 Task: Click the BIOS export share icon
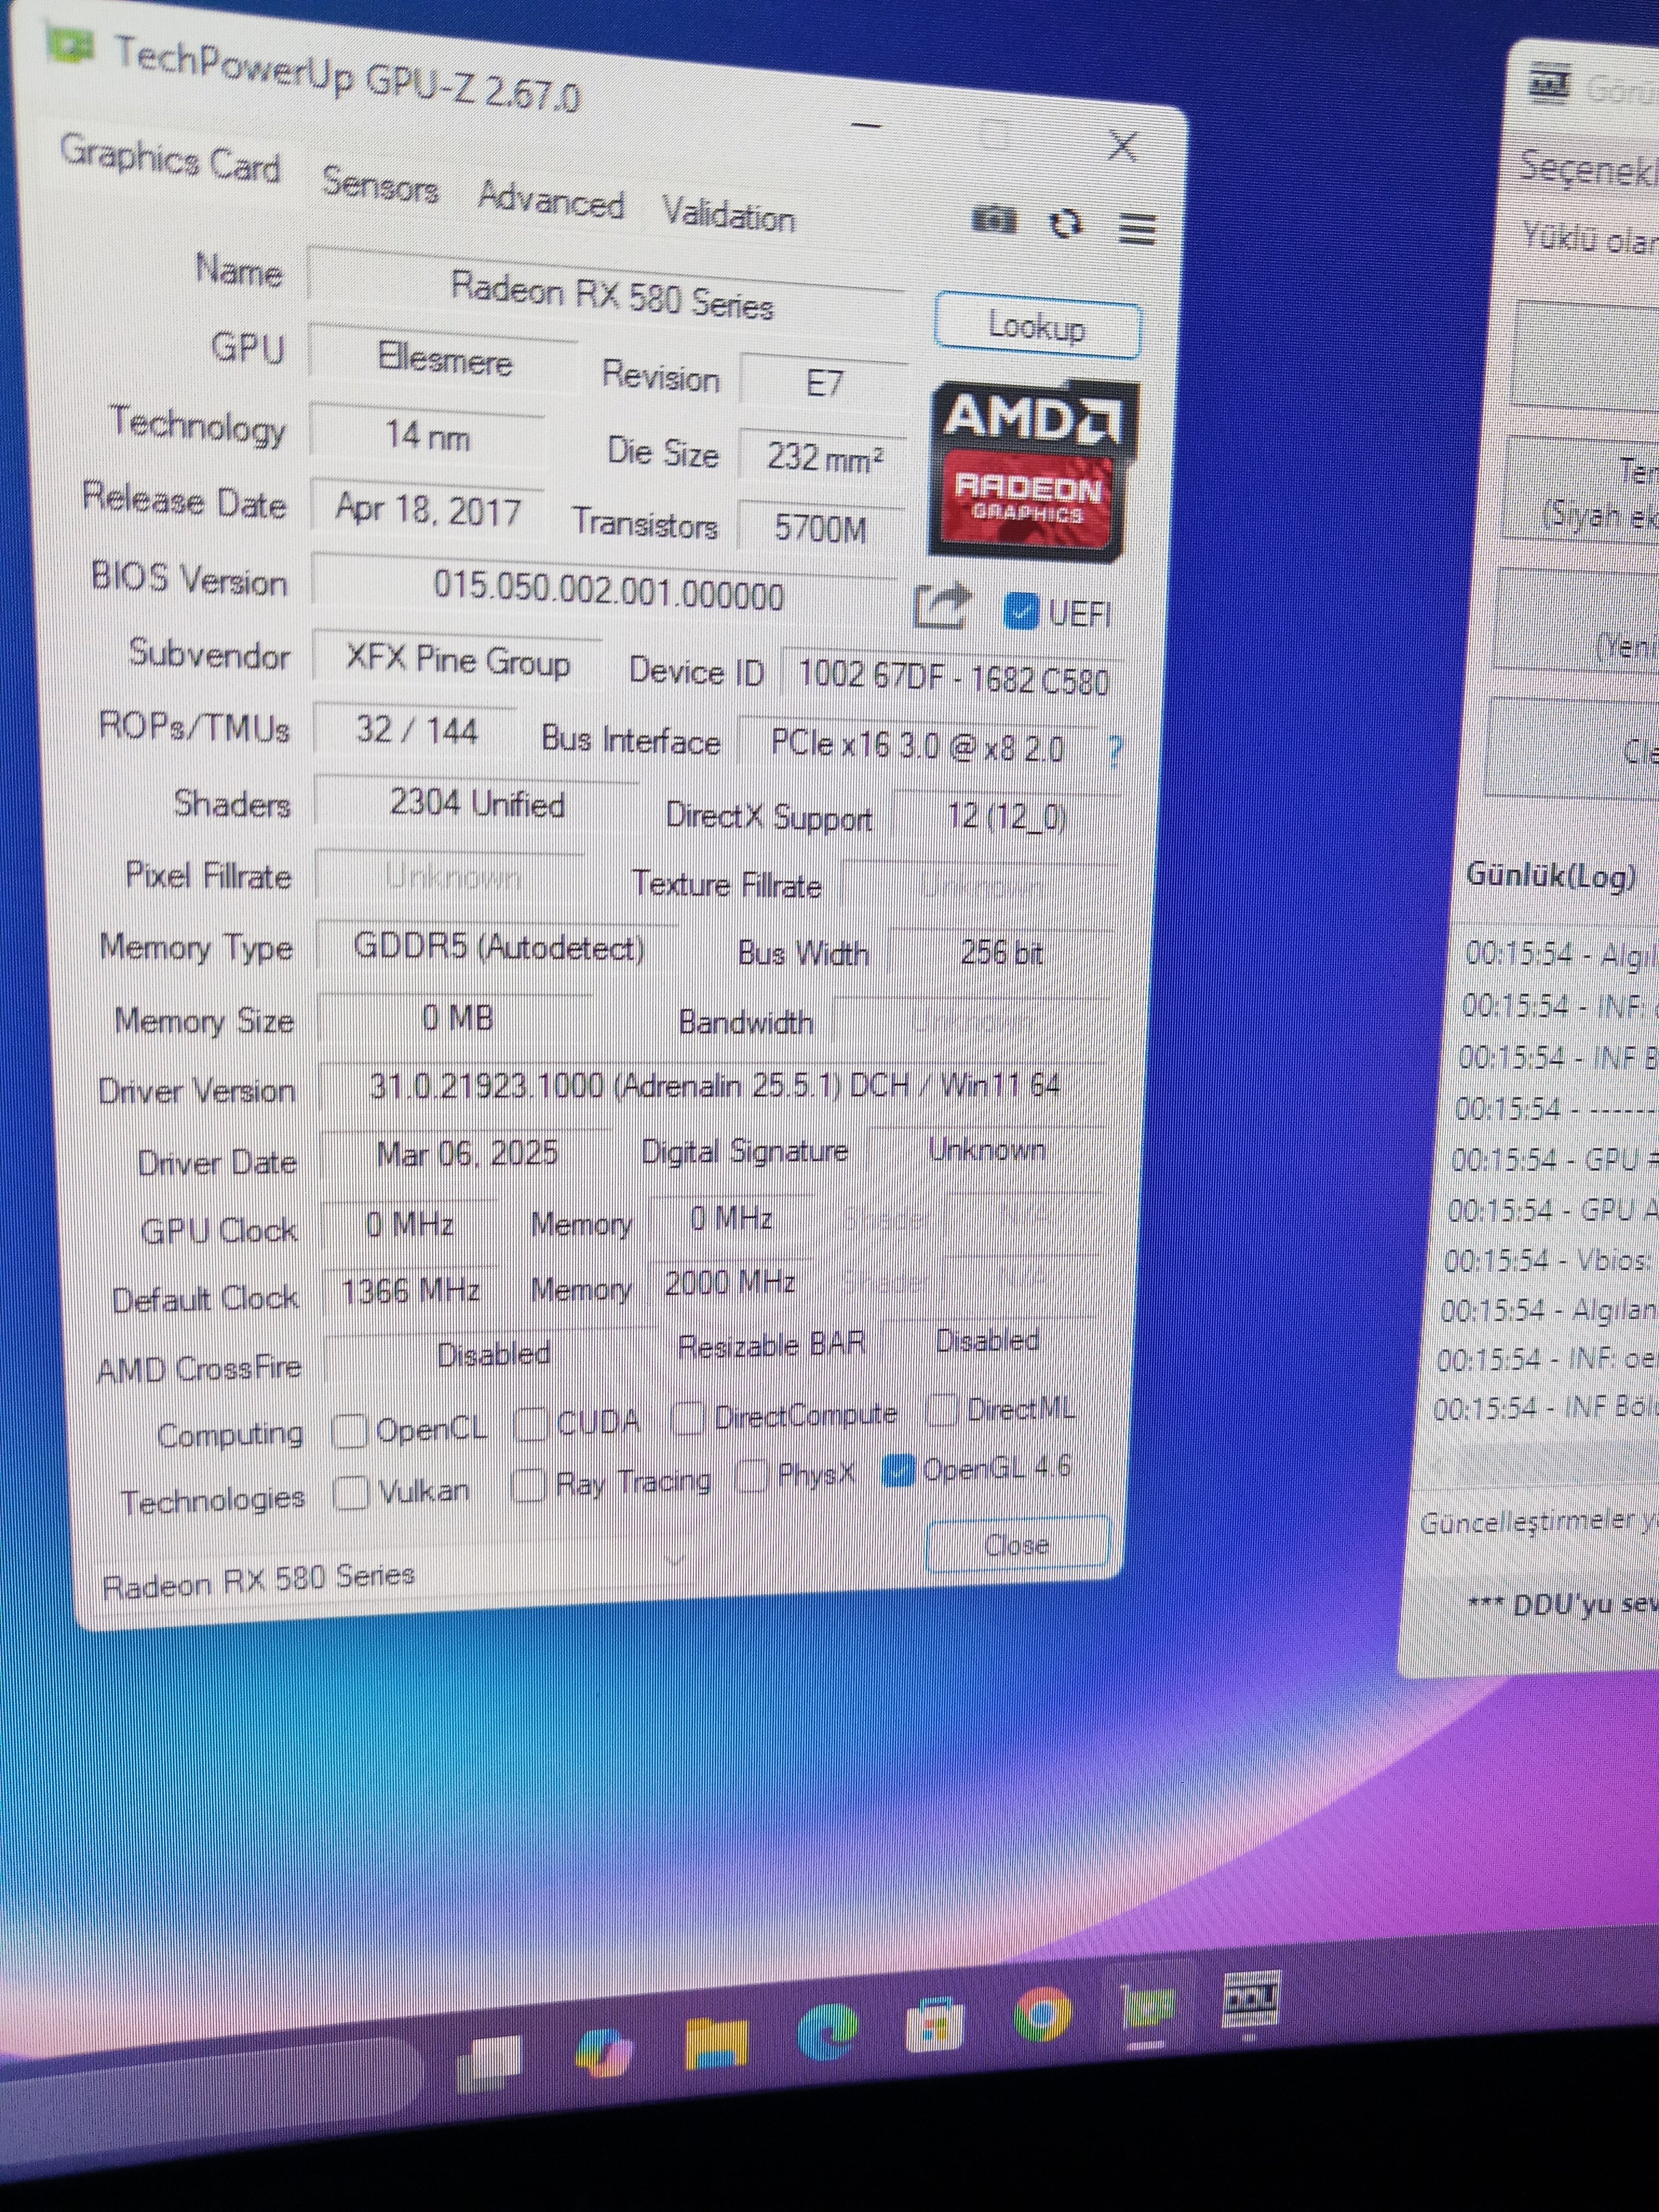click(x=942, y=605)
